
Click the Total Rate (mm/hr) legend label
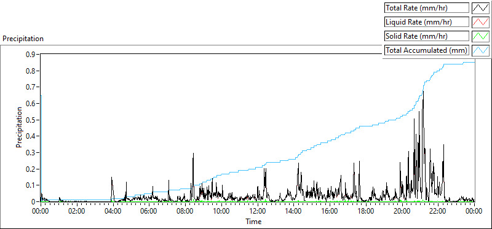click(426, 8)
